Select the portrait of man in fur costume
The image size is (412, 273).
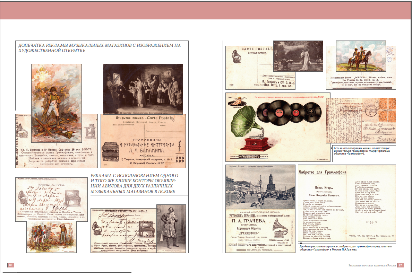point(171,229)
